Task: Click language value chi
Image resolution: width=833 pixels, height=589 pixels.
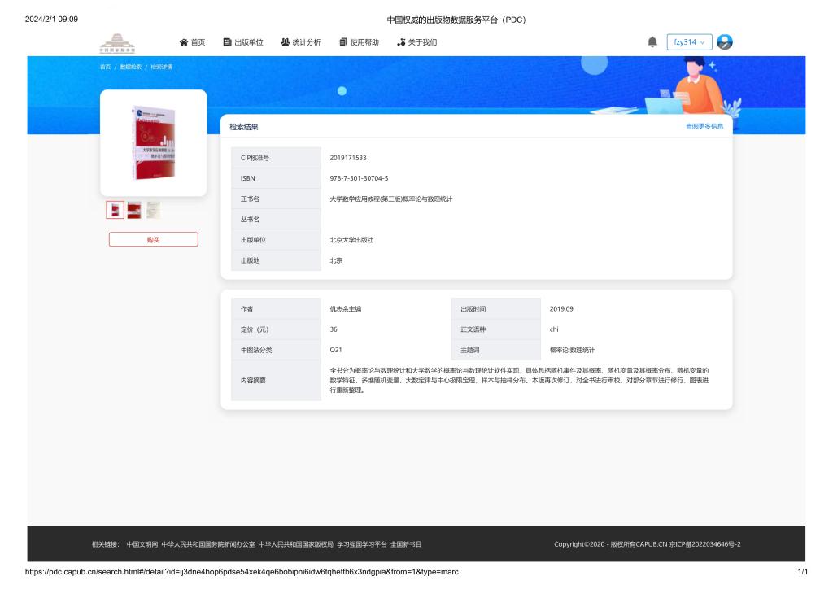Action: (x=554, y=329)
